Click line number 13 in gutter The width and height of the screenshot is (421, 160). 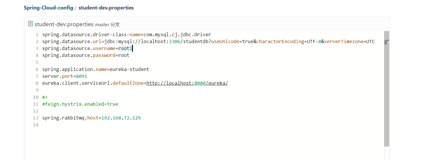[x=36, y=118]
